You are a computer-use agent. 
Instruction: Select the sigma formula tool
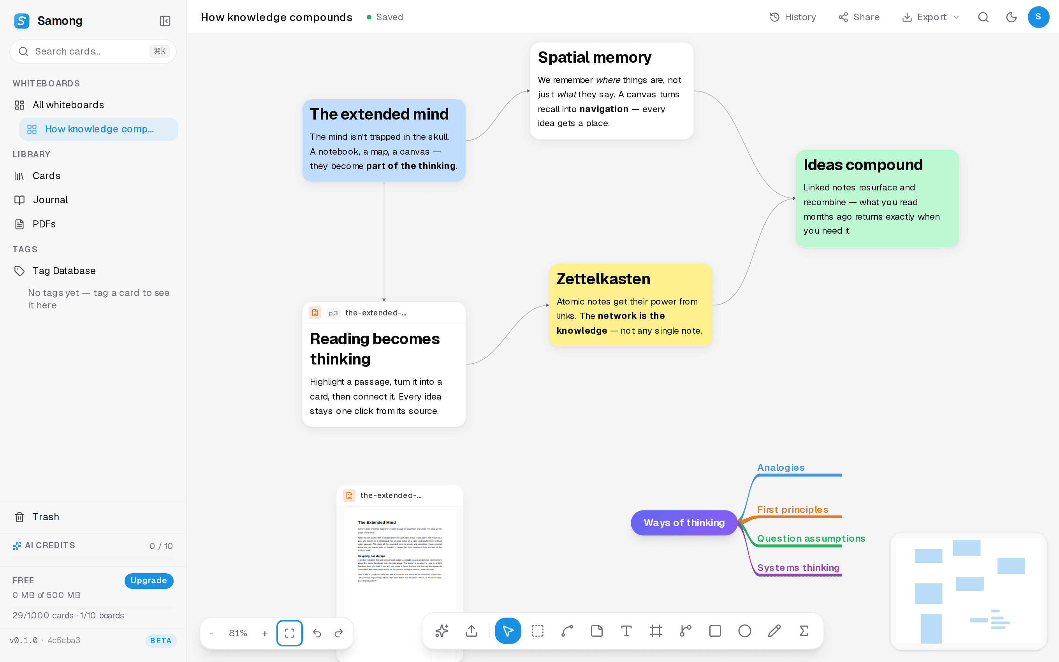pyautogui.click(x=804, y=631)
